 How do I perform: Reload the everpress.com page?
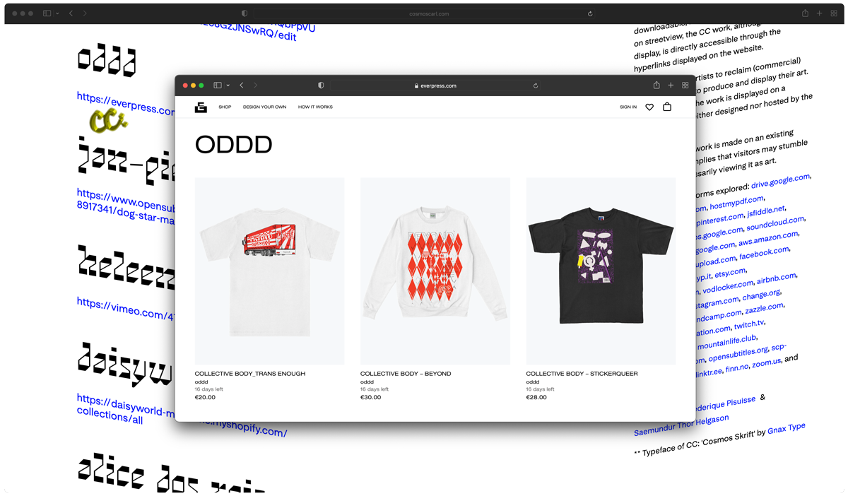[x=536, y=85]
